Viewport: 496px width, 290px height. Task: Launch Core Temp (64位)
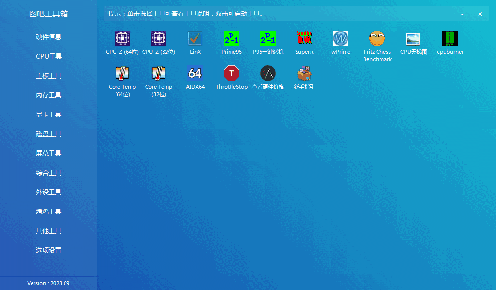point(122,78)
